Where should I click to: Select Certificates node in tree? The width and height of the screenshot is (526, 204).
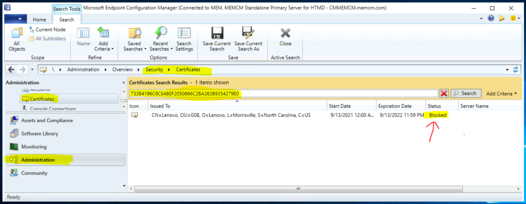pyautogui.click(x=69, y=99)
